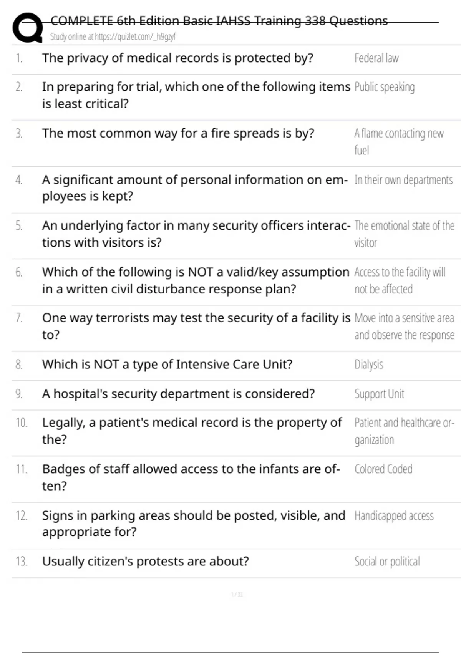Select the question about medical records privacy
Image resolution: width=461 pixels, height=653 pixels.
pos(177,58)
